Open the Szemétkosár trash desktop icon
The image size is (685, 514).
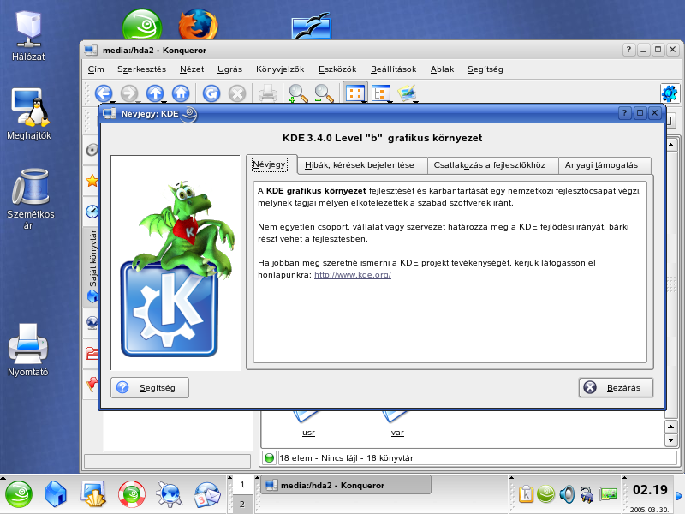[31, 200]
